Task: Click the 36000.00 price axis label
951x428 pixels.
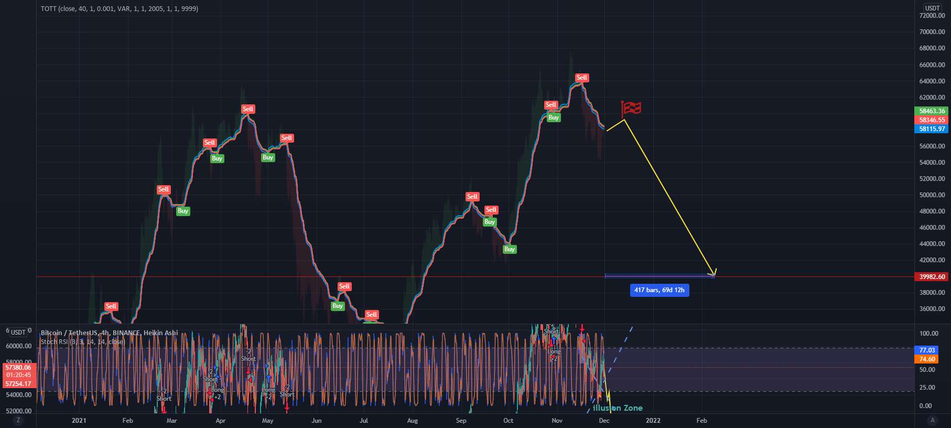Action: [932, 309]
